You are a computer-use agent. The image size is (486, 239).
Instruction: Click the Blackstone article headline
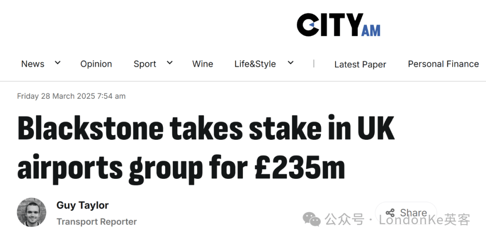coord(206,148)
